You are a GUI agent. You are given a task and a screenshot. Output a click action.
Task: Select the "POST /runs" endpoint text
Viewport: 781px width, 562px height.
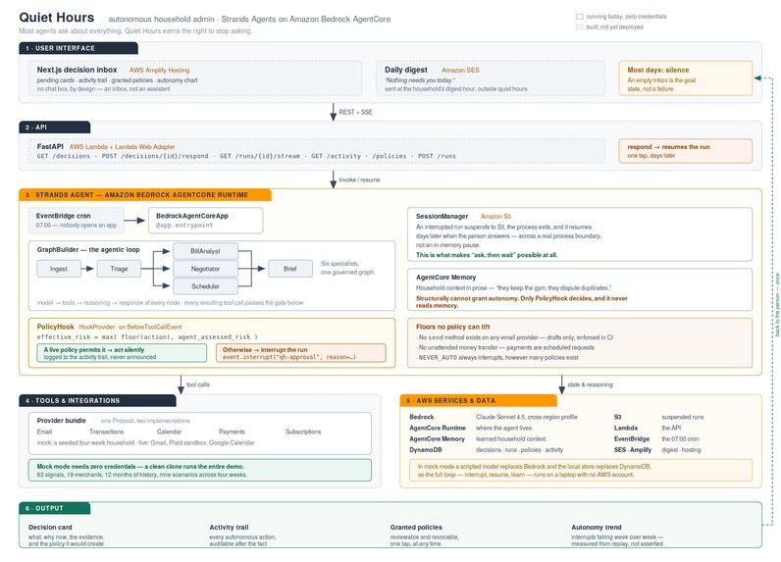[x=437, y=156]
